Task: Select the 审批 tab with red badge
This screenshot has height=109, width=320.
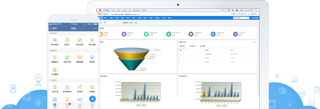Action: [68, 106]
